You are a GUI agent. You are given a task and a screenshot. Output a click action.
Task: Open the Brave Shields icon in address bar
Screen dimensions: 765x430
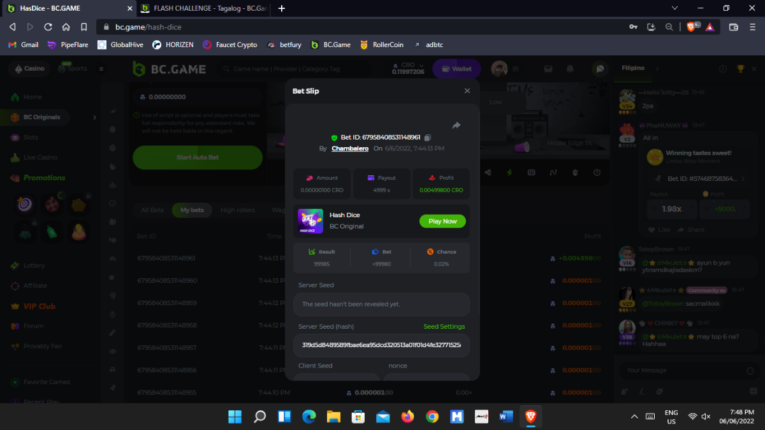point(692,27)
